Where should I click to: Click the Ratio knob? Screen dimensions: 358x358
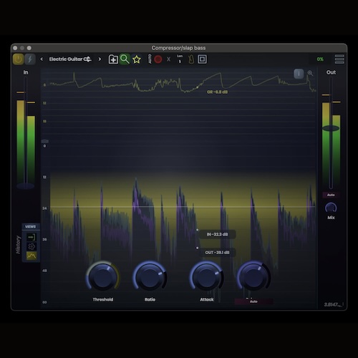coord(150,277)
